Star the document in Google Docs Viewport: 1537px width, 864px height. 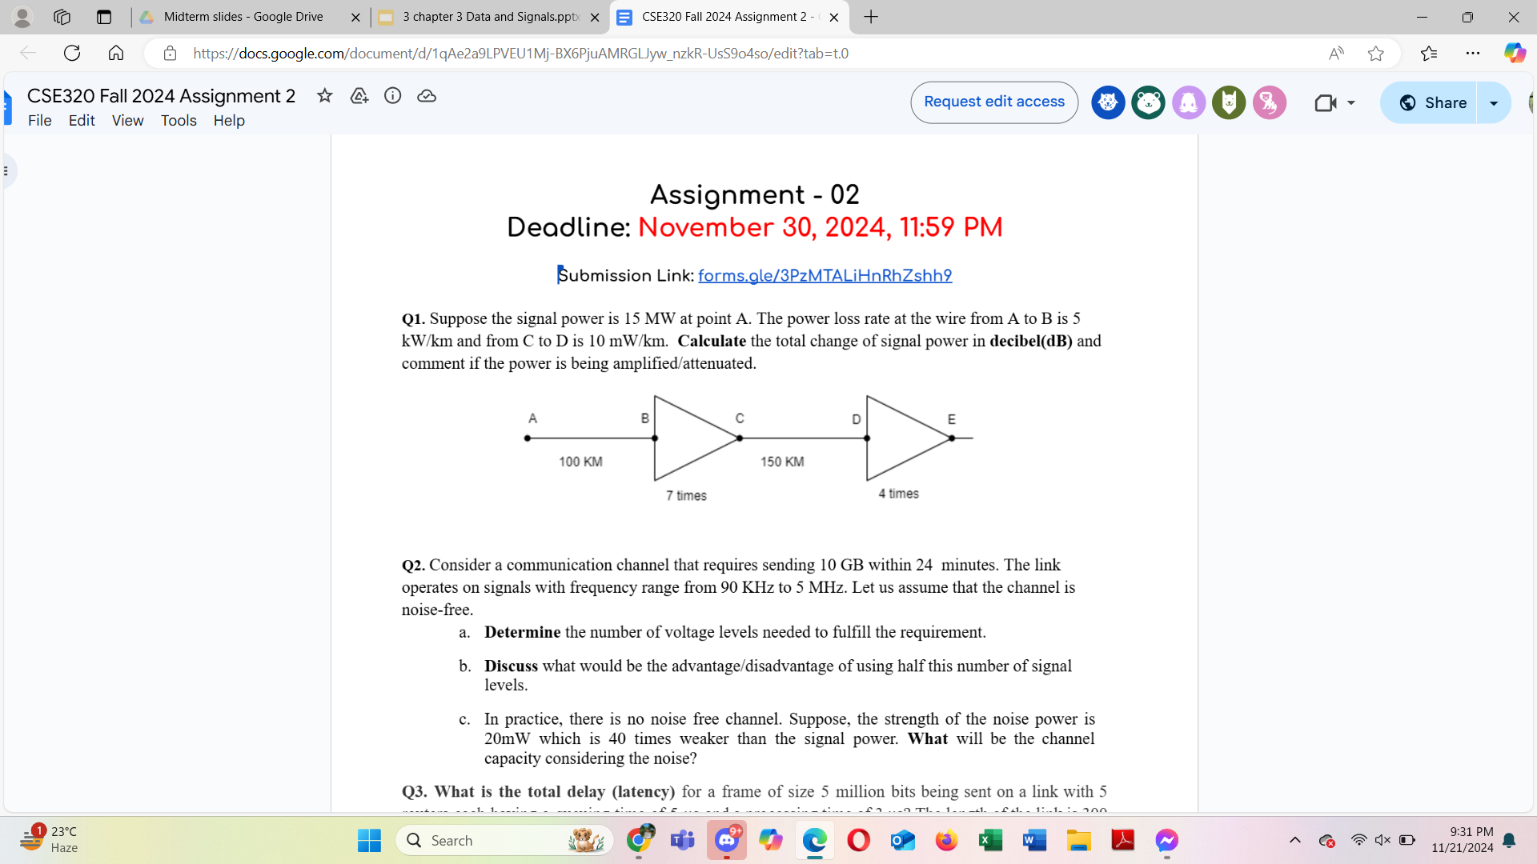point(324,95)
